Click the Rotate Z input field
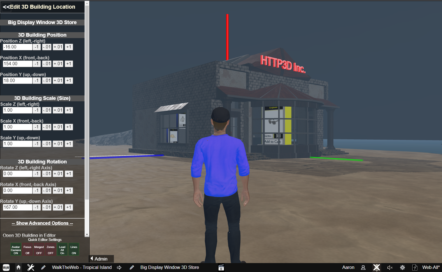The image size is (442, 272). pos(17,174)
